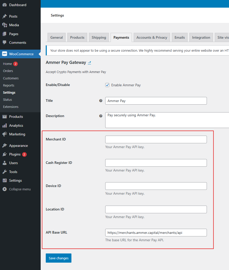
Task: Select the bold Settings submenu item
Action: tap(9, 92)
